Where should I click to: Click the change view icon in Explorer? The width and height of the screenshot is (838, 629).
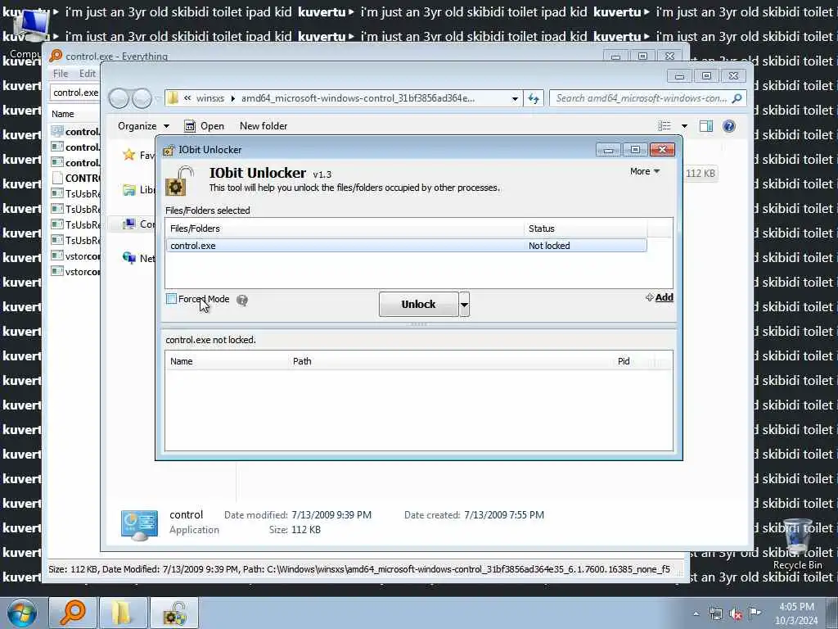coord(665,125)
